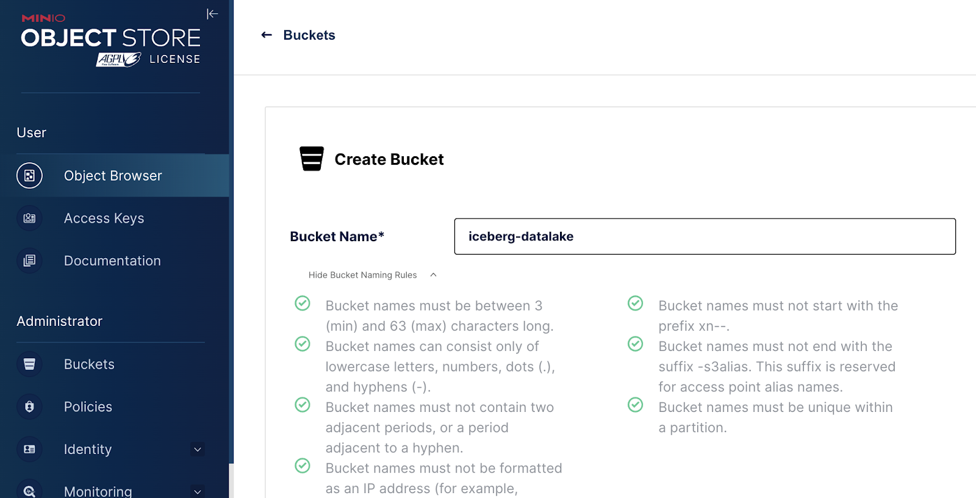
Task: Click the Bucket Name input field
Action: click(x=705, y=236)
